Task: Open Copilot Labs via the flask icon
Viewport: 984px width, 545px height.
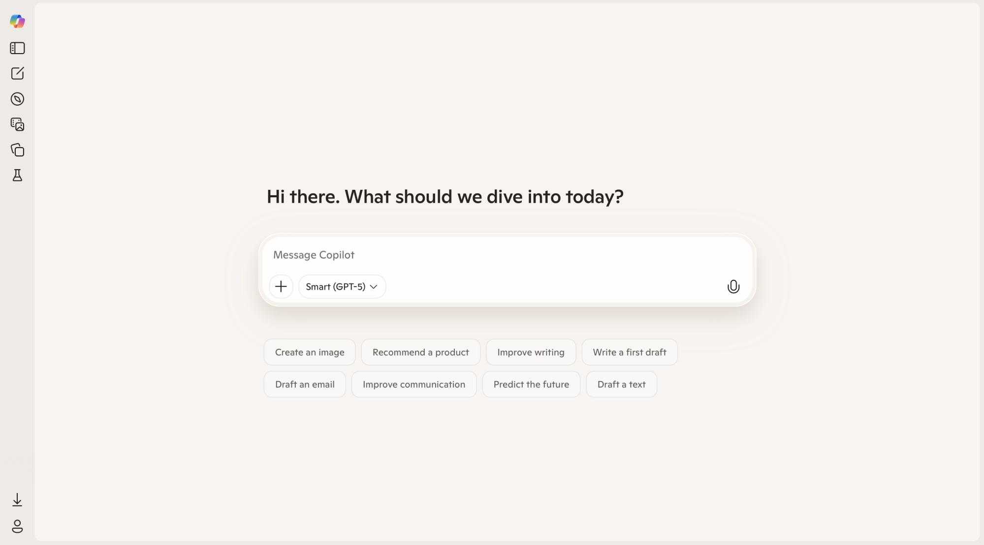Action: pyautogui.click(x=18, y=176)
